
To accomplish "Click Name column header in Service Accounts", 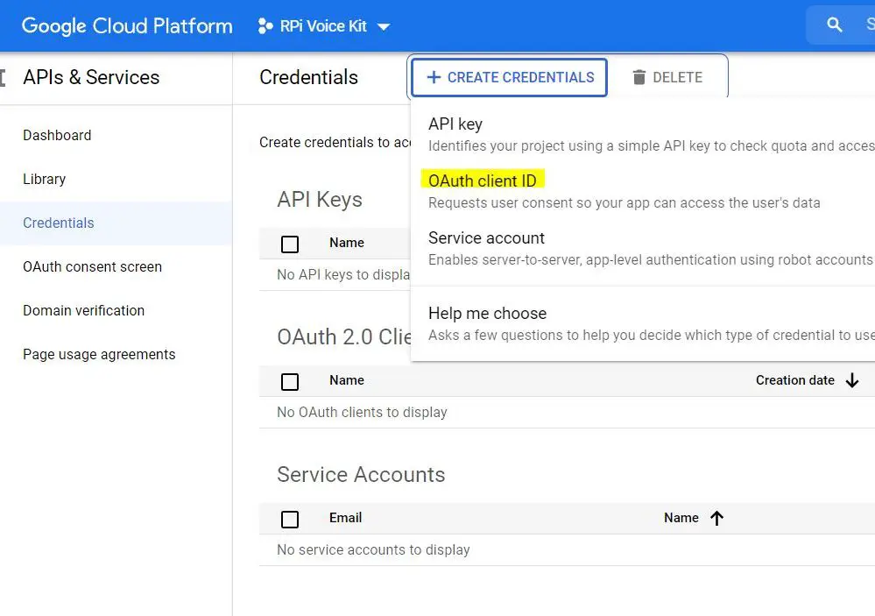I will (x=681, y=518).
